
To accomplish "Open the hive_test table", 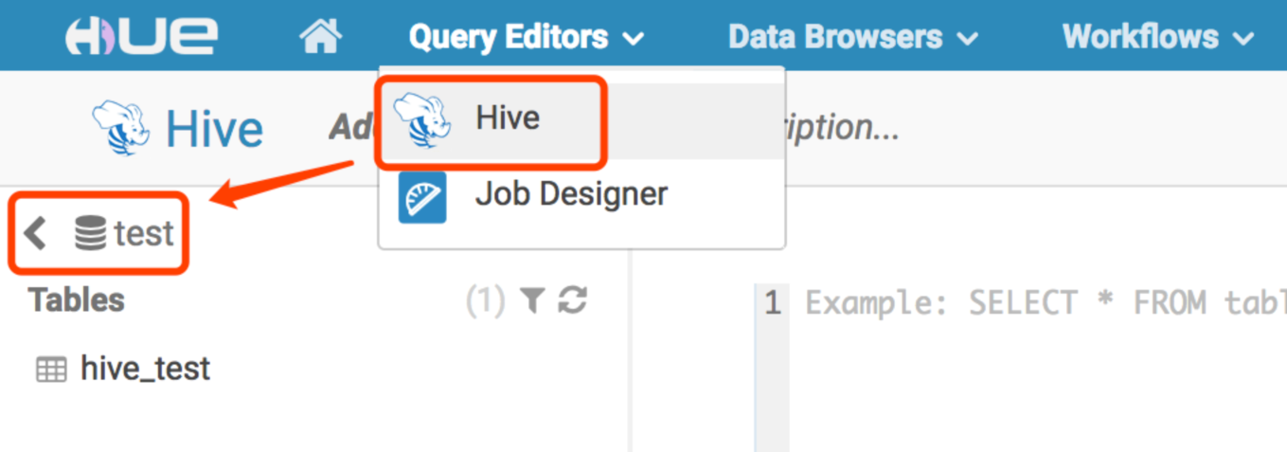I will tap(145, 368).
